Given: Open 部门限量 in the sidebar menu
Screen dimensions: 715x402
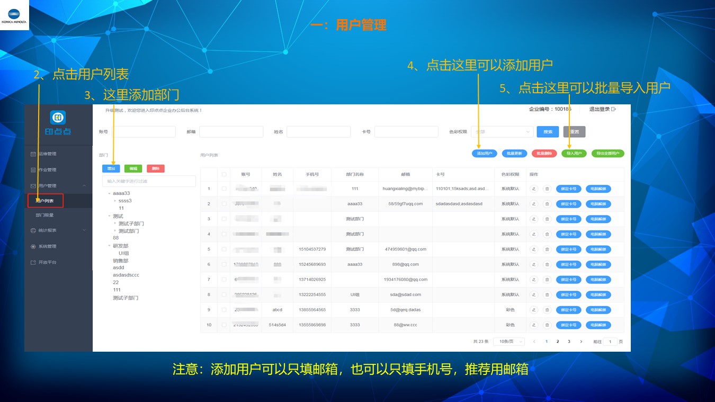Looking at the screenshot, I should coord(44,216).
